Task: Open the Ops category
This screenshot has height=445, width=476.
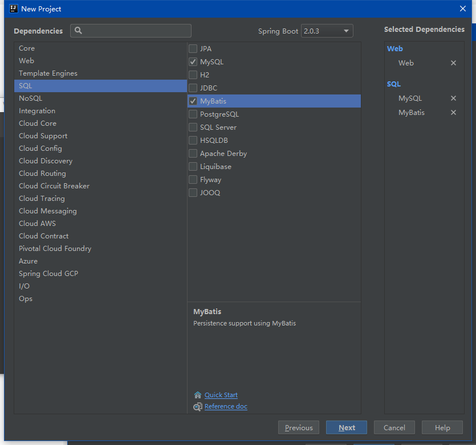Action: [x=100, y=299]
